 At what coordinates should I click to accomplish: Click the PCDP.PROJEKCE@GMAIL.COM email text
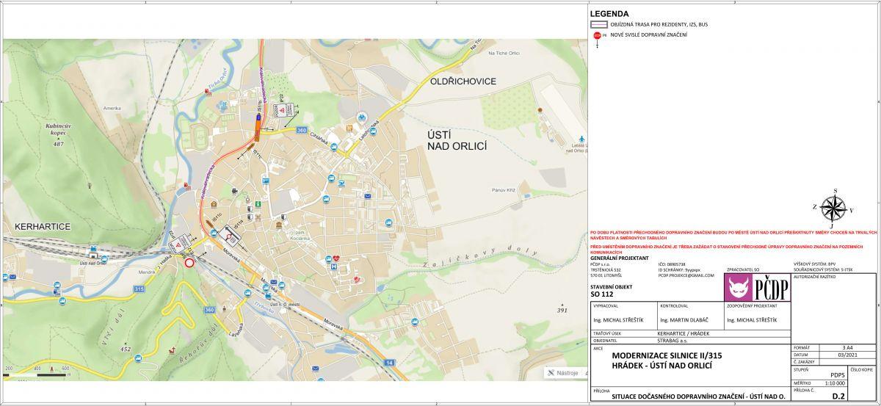click(686, 275)
